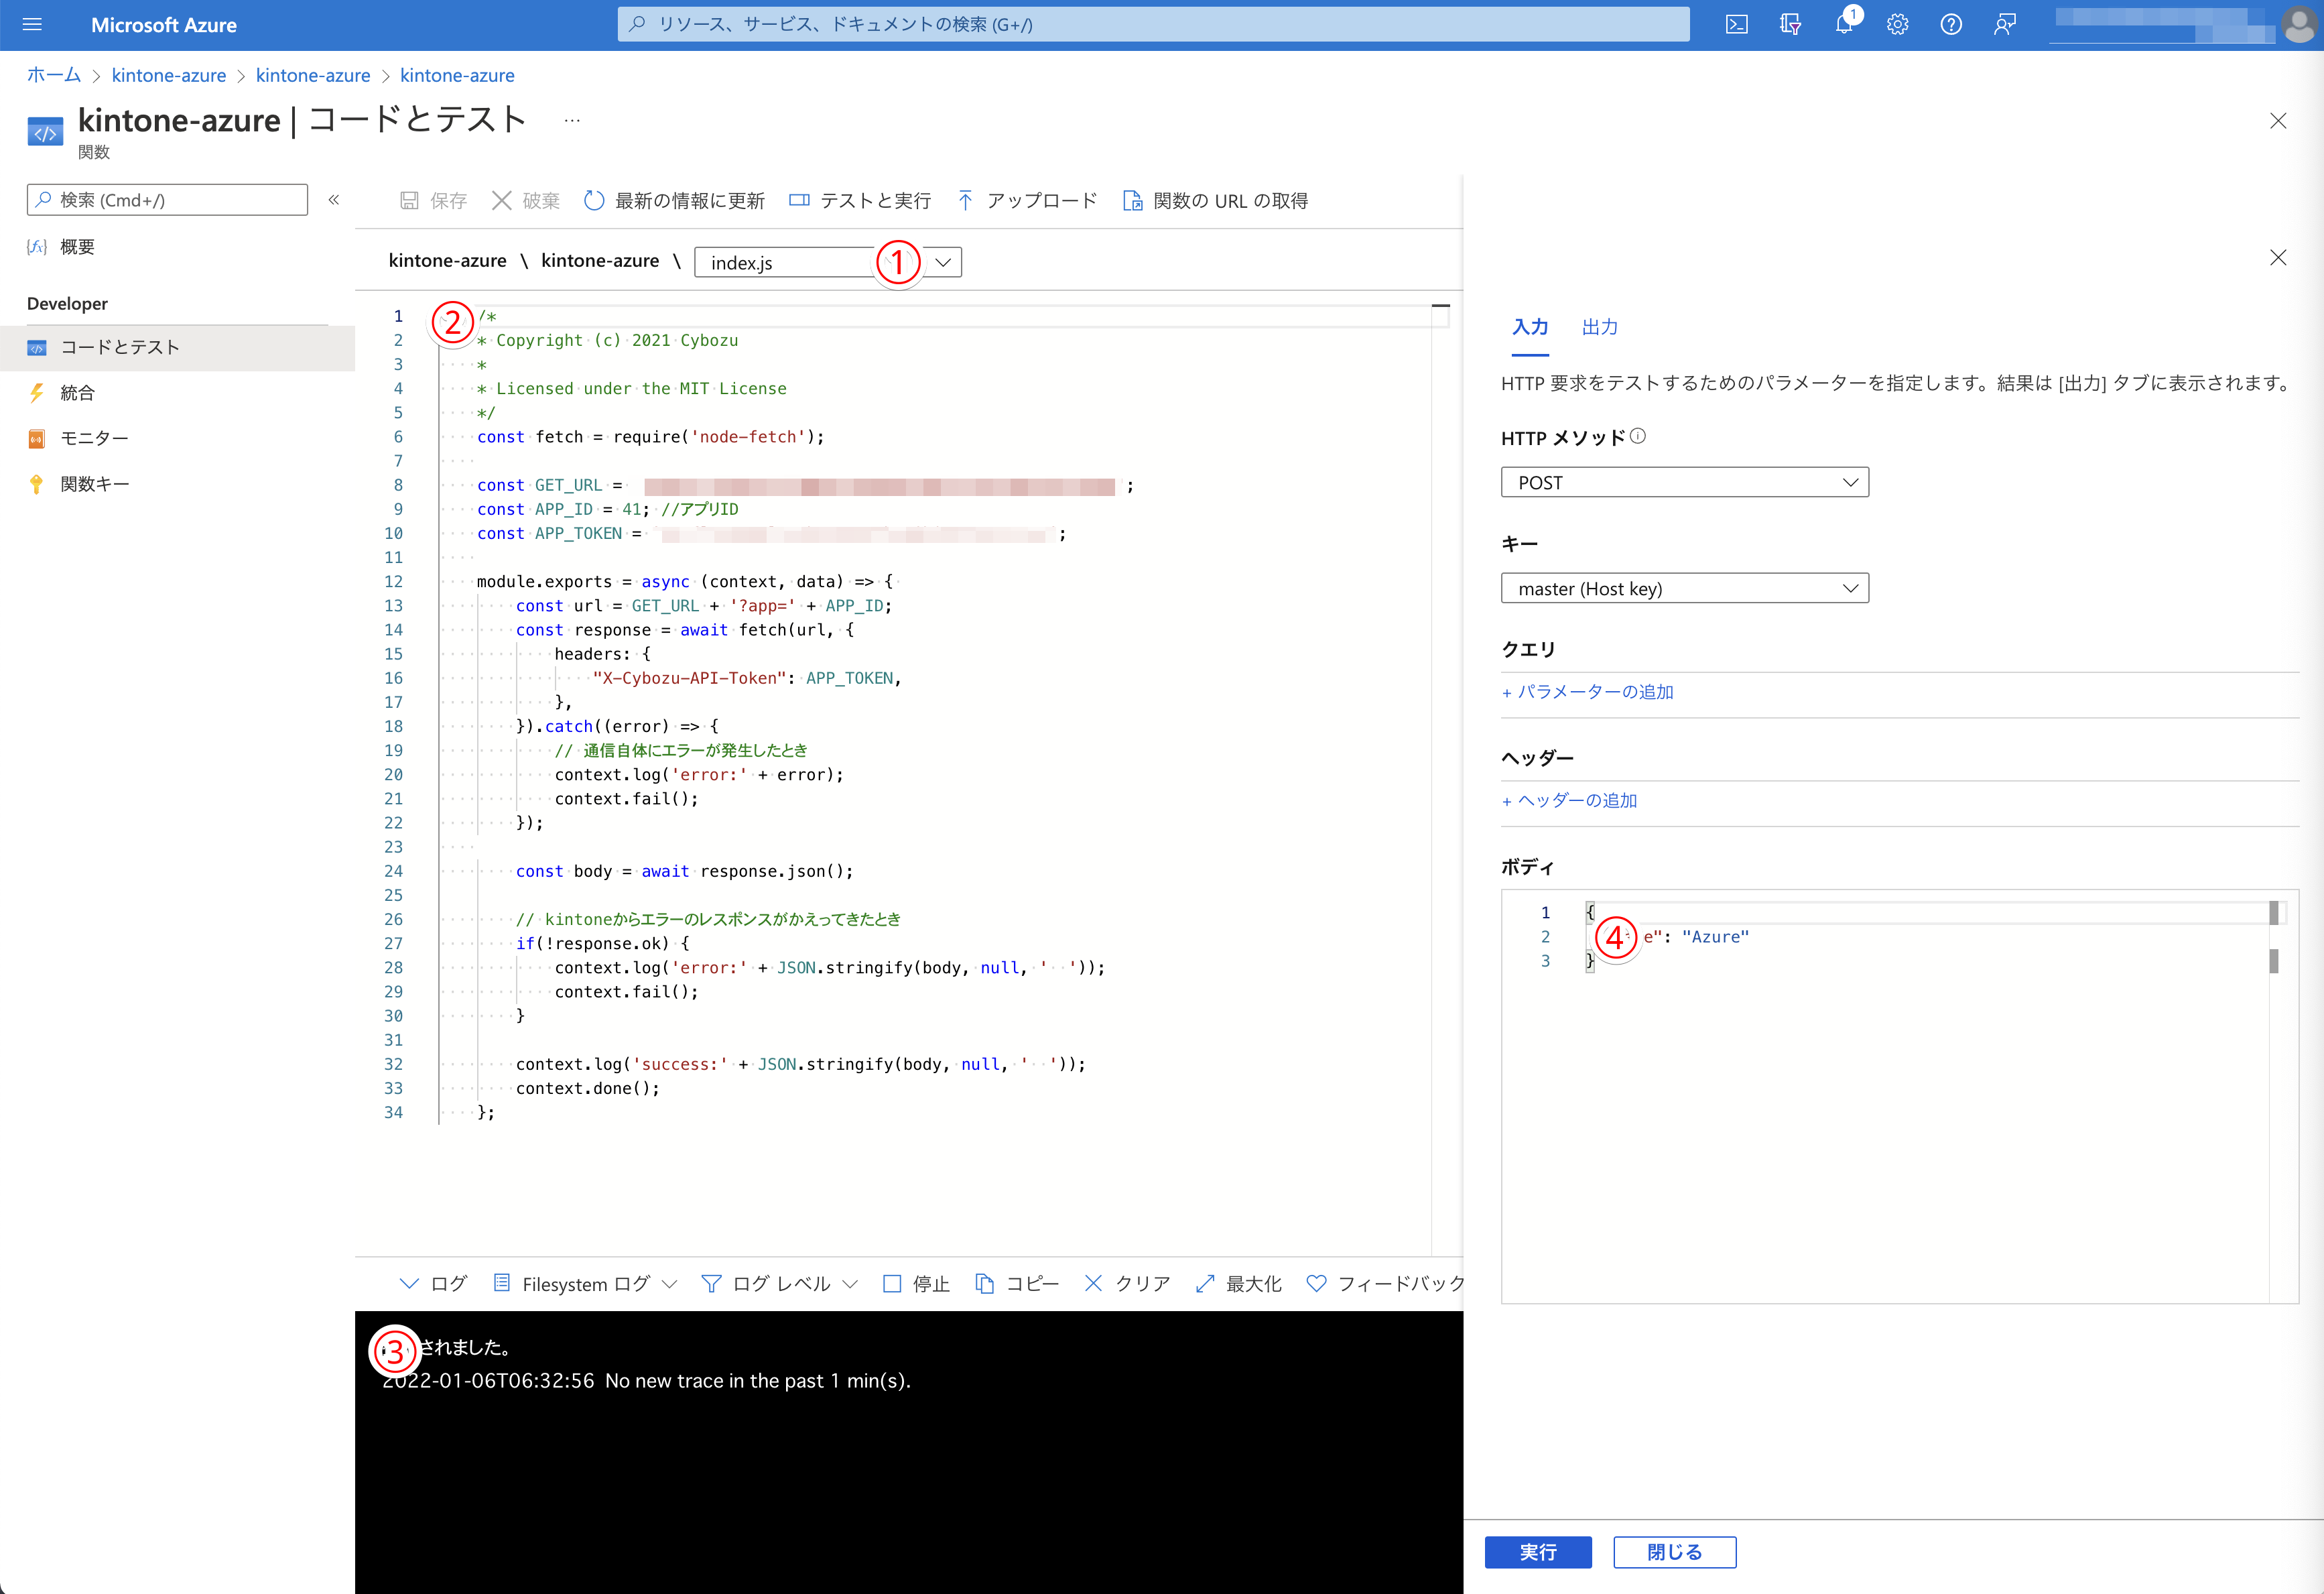
Task: Open the ログ レベル dropdown
Action: click(x=780, y=1283)
